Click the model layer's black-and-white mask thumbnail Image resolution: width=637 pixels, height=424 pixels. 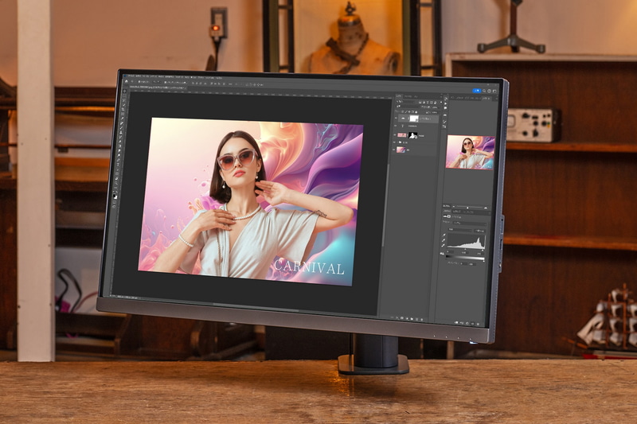pyautogui.click(x=412, y=135)
